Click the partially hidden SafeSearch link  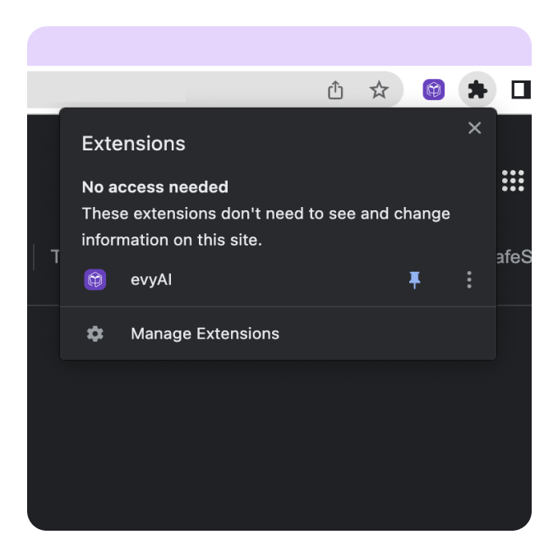click(x=514, y=257)
